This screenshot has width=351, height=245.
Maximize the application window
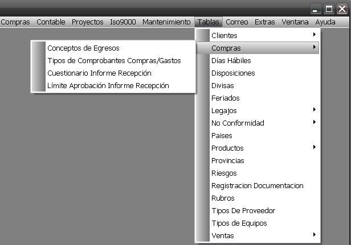click(x=329, y=9)
